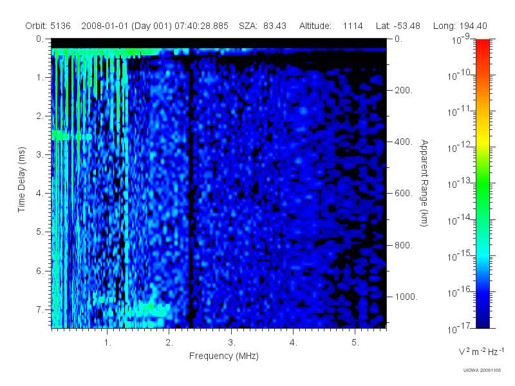Click the '4.' tick on the frequency axis
Screen dimensions: 515x386
click(294, 343)
